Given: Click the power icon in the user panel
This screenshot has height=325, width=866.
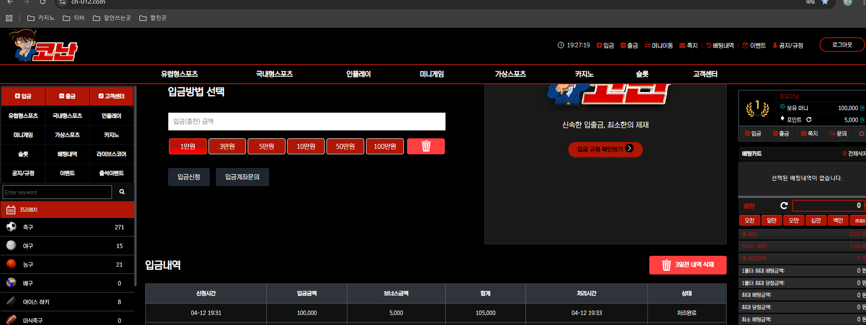Looking at the screenshot, I should [861, 133].
